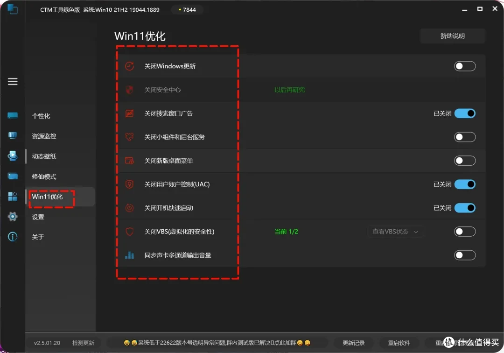504x353 pixels.
Task: Expand the 查看VBS状态 dropdown
Action: [x=395, y=232]
